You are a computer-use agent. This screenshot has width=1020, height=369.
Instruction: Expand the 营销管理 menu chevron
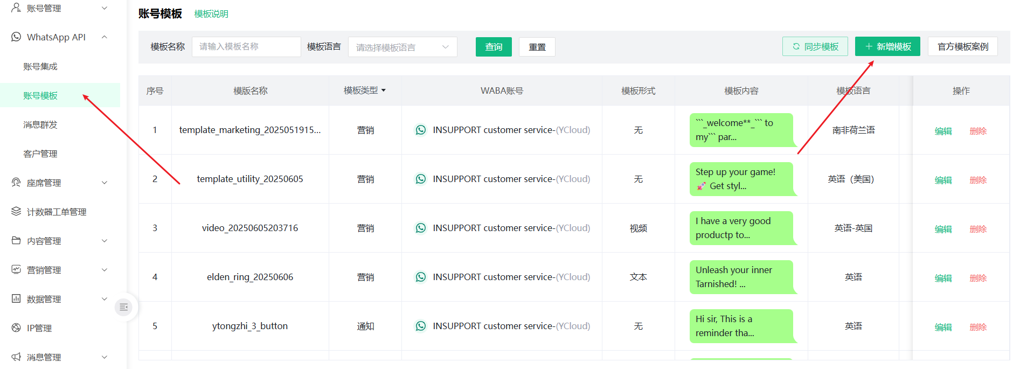(x=105, y=270)
